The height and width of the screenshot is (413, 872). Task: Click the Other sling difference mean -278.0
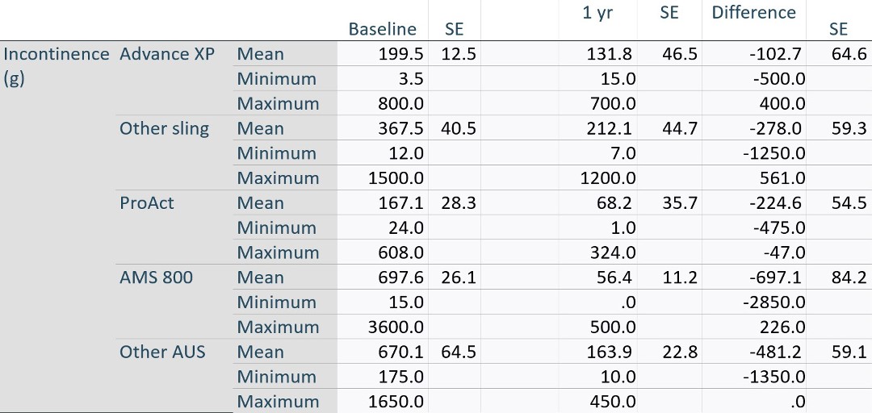[775, 128]
